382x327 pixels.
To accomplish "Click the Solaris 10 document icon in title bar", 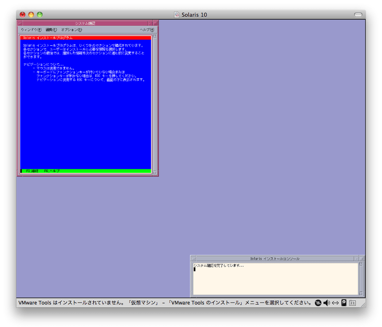I will point(177,15).
